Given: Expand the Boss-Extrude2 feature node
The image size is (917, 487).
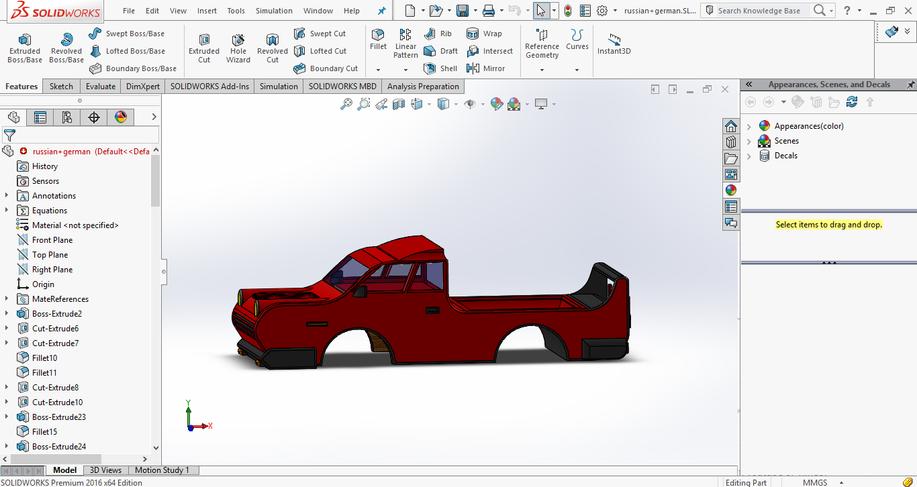Looking at the screenshot, I should [x=7, y=314].
